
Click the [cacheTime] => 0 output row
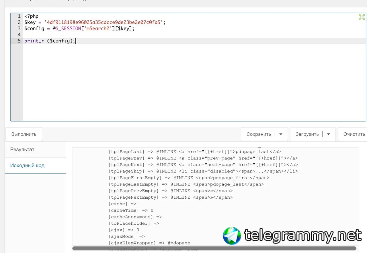[131, 210]
